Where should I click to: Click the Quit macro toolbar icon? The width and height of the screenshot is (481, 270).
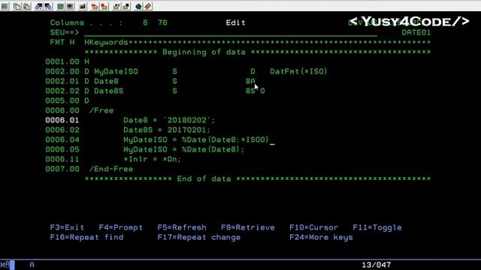click(126, 6)
